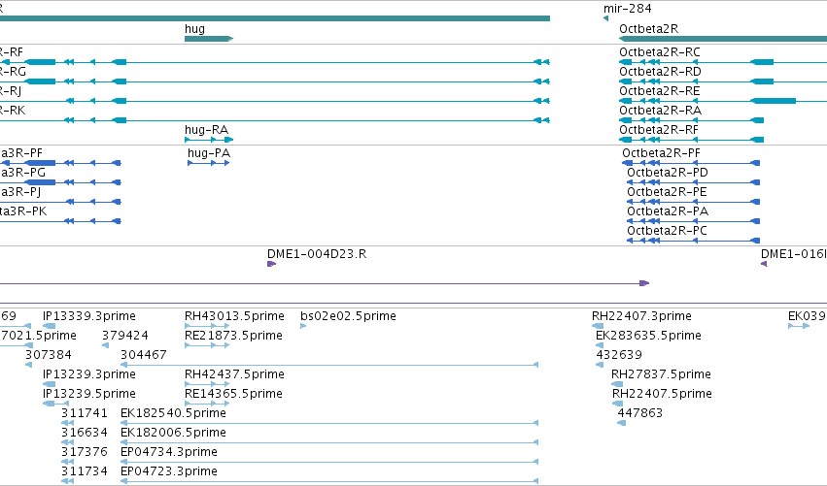
Task: Click the mir-284 arrow glyph
Action: [x=605, y=18]
